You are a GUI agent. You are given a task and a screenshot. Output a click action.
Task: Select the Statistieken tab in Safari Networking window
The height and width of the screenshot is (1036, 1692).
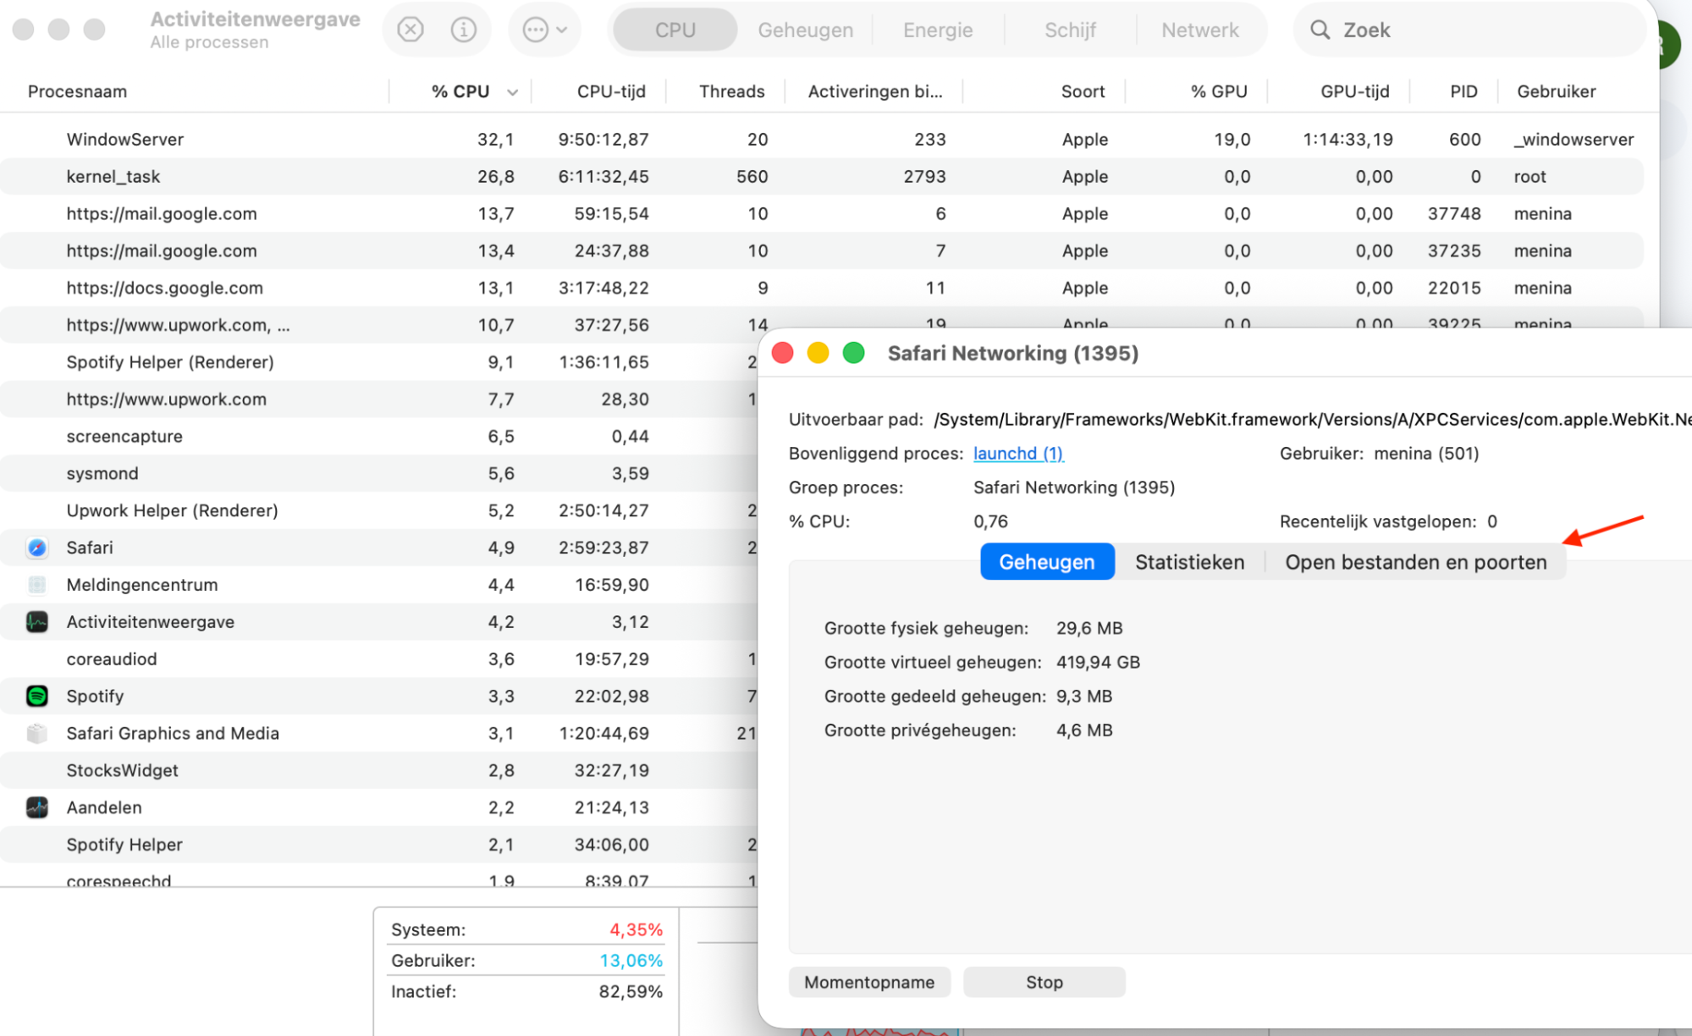[1189, 561]
